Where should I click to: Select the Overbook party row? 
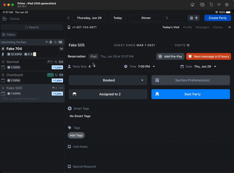[32, 78]
